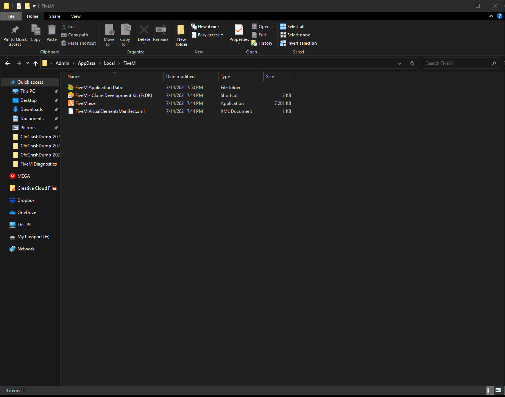The height and width of the screenshot is (397, 505).
Task: Click the Paste icon in Clipboard group
Action: (x=51, y=30)
